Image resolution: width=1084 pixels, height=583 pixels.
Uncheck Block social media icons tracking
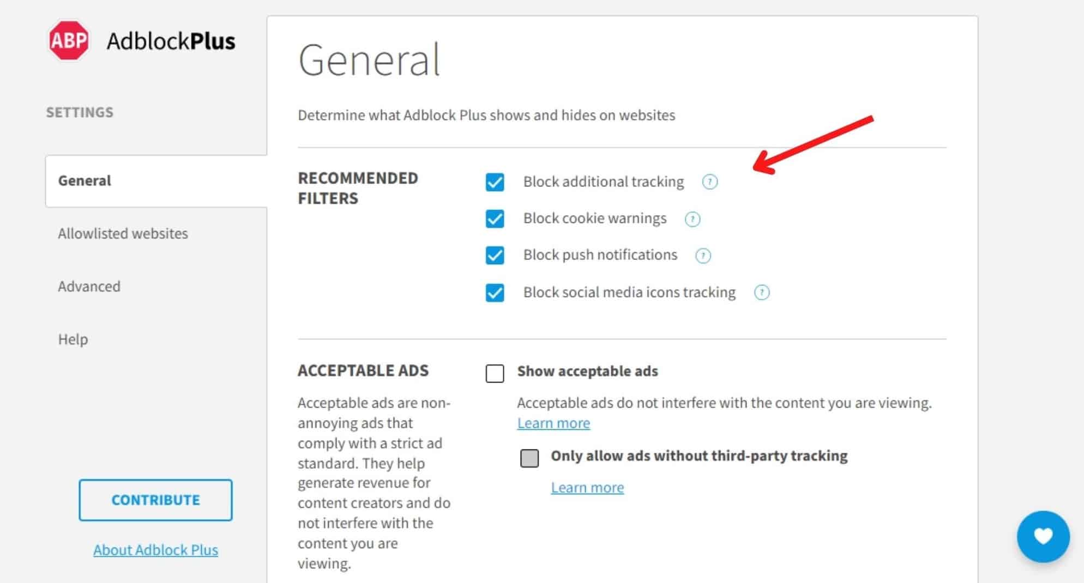point(495,293)
